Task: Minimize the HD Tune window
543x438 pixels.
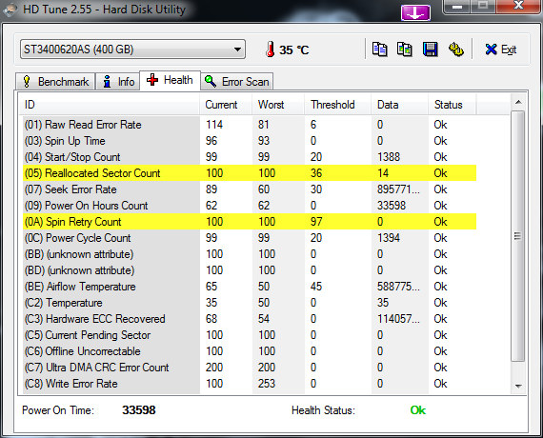Action: click(x=457, y=7)
